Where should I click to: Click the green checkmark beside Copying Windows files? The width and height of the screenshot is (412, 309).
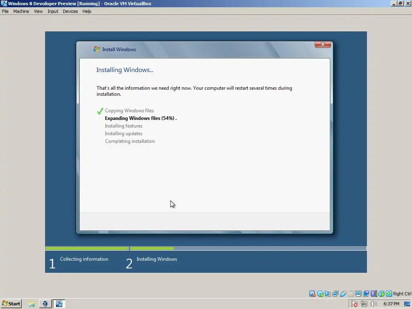(x=100, y=111)
